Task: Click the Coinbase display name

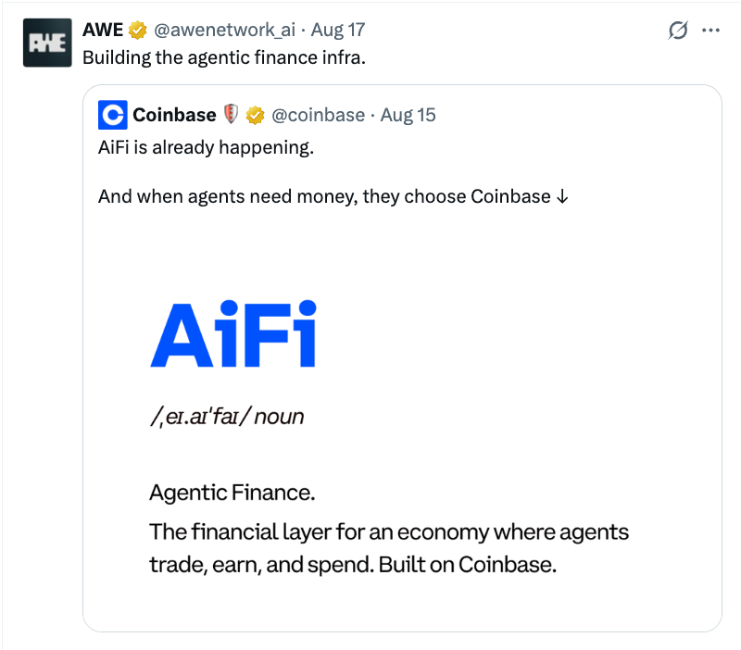Action: pos(174,115)
